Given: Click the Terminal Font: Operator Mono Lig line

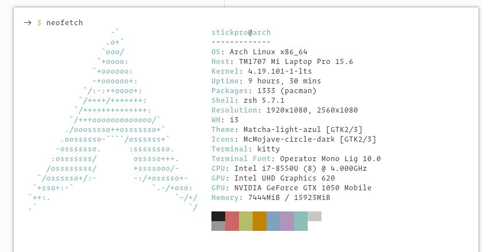Looking at the screenshot, I should pos(296,159).
